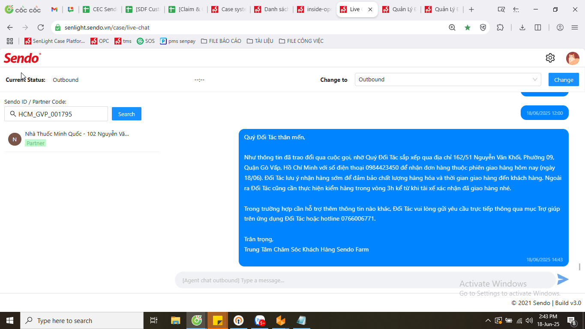Click the tab search icon in title bar
Viewport: 585px width, 329px height.
coord(501,9)
